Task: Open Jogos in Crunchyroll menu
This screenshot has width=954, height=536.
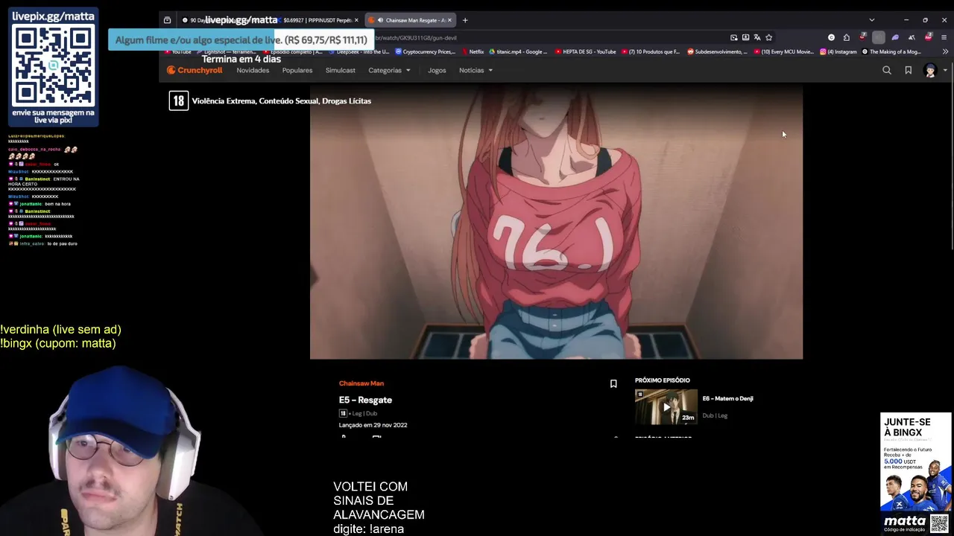Action: pos(437,70)
